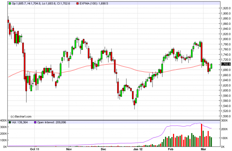The height and width of the screenshot is (151, 232).
Task: Click the 1,500 price axis label
Action: (x=226, y=116)
